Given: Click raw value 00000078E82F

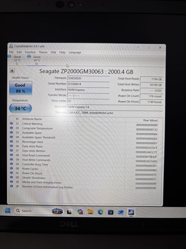Looking at the screenshot, I should [146, 157].
